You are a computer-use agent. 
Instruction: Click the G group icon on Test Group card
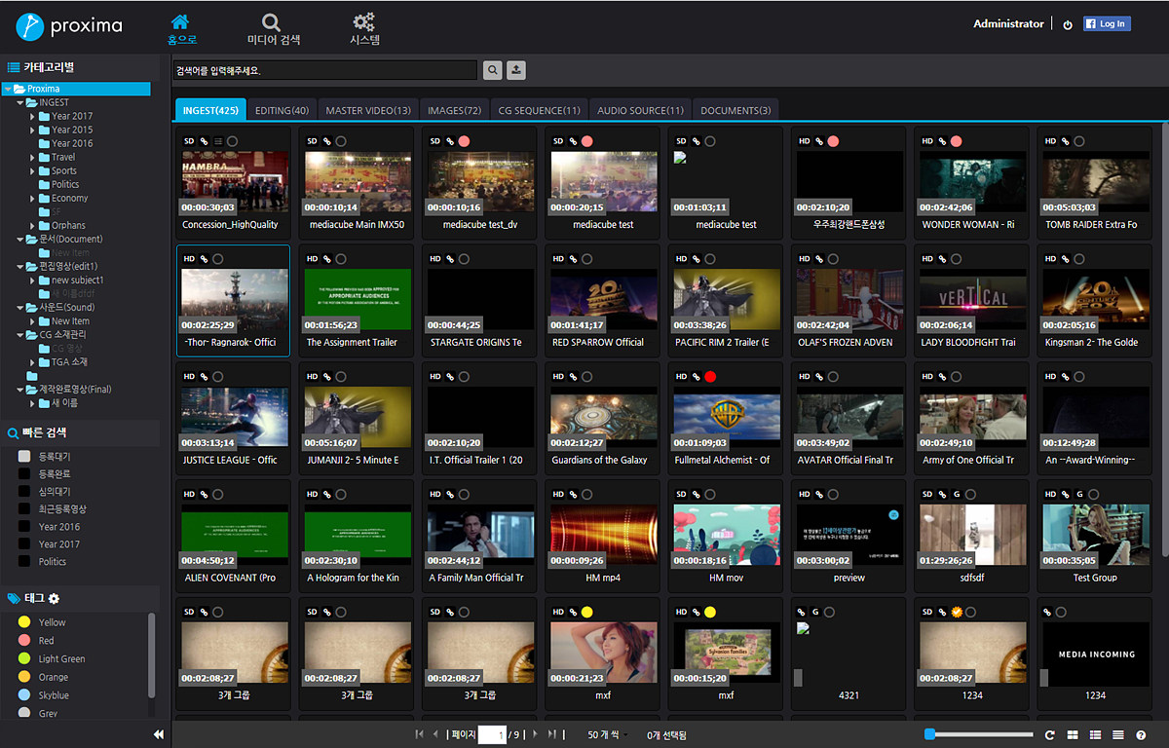tap(1079, 495)
